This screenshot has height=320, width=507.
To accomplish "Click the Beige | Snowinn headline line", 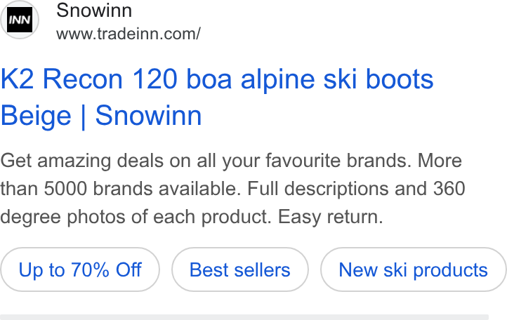I will point(101,116).
